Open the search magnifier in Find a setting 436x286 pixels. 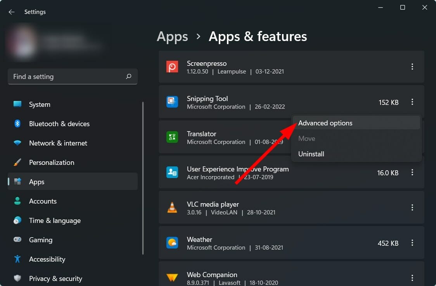128,76
